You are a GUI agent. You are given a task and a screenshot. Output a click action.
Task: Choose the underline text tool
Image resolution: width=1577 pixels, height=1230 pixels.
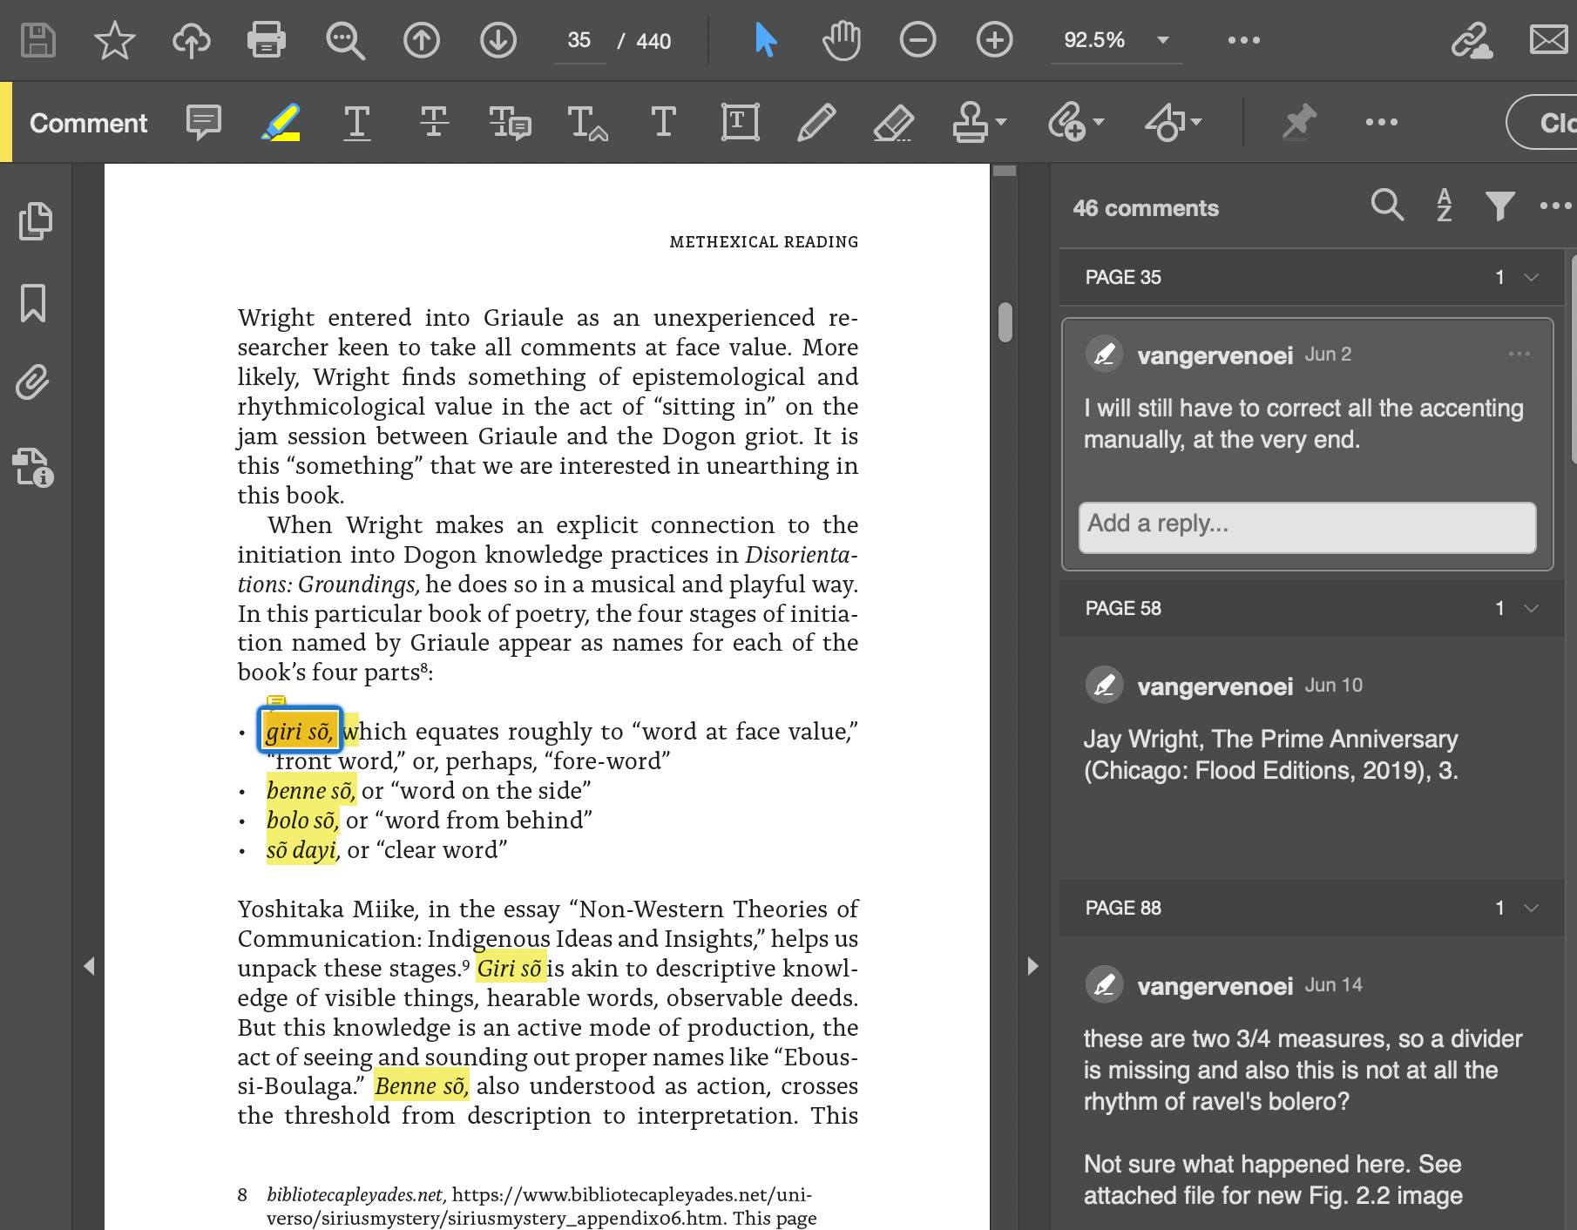pyautogui.click(x=357, y=123)
